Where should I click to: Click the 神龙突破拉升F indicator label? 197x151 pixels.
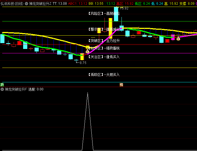(x=16, y=89)
